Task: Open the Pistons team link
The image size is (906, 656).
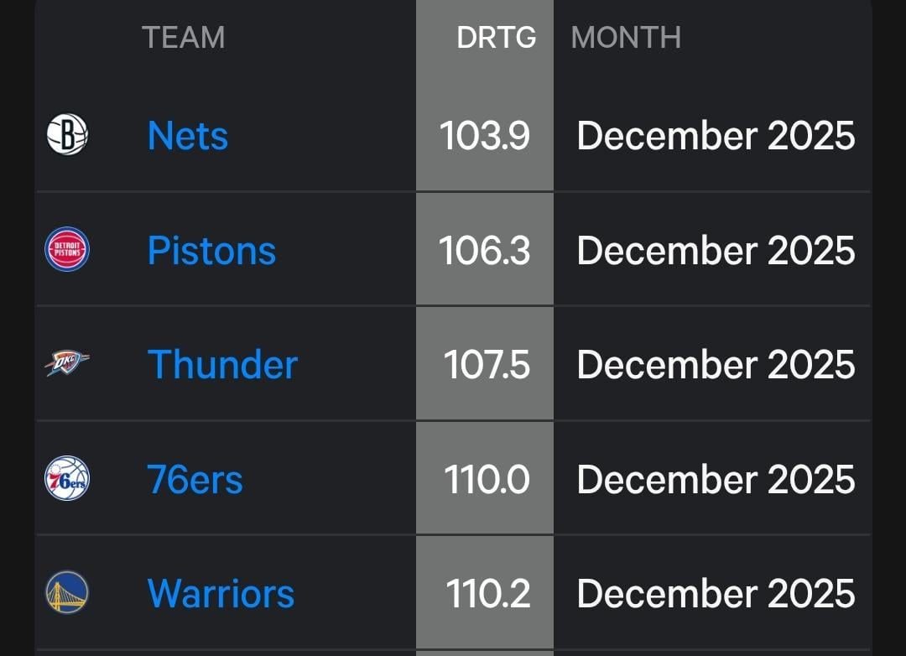Action: [x=211, y=249]
